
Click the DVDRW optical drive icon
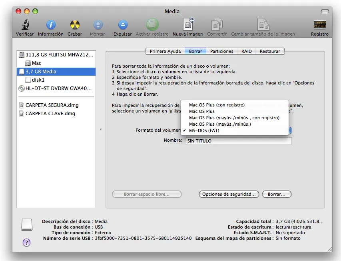(22, 88)
